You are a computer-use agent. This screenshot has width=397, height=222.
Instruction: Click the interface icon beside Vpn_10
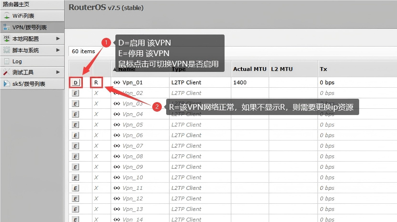coord(117,177)
